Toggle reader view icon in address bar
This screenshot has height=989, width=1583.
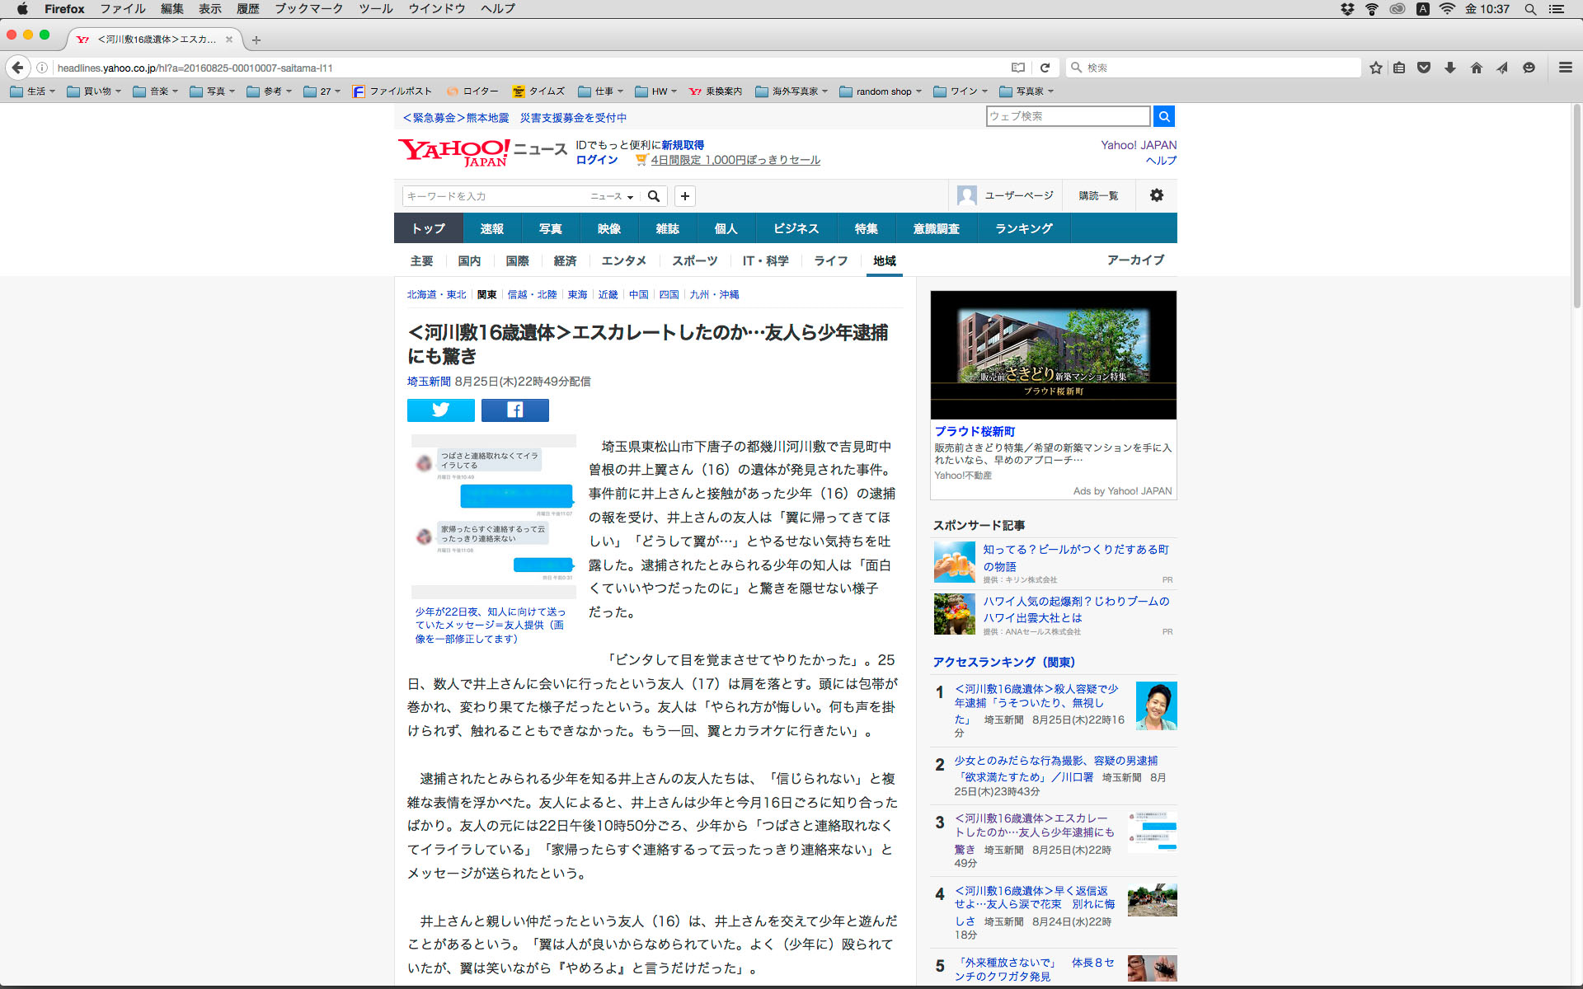(x=1018, y=68)
